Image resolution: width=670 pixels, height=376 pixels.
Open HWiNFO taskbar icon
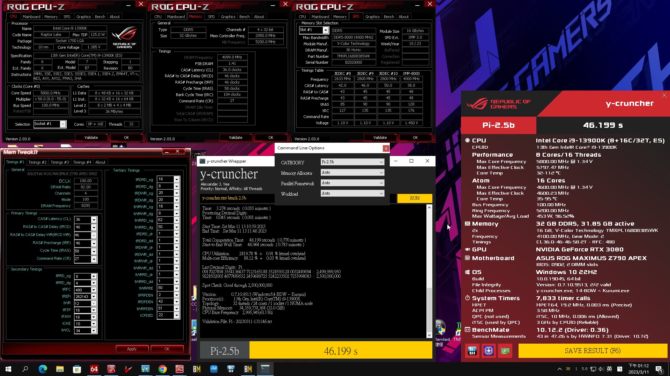click(x=231, y=369)
